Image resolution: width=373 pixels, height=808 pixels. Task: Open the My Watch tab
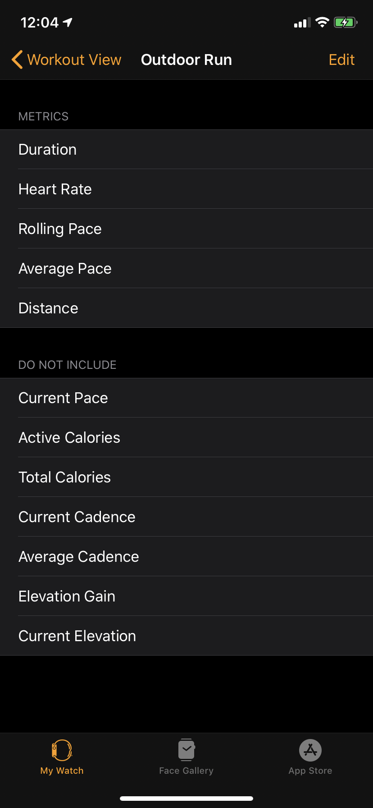pos(62,757)
